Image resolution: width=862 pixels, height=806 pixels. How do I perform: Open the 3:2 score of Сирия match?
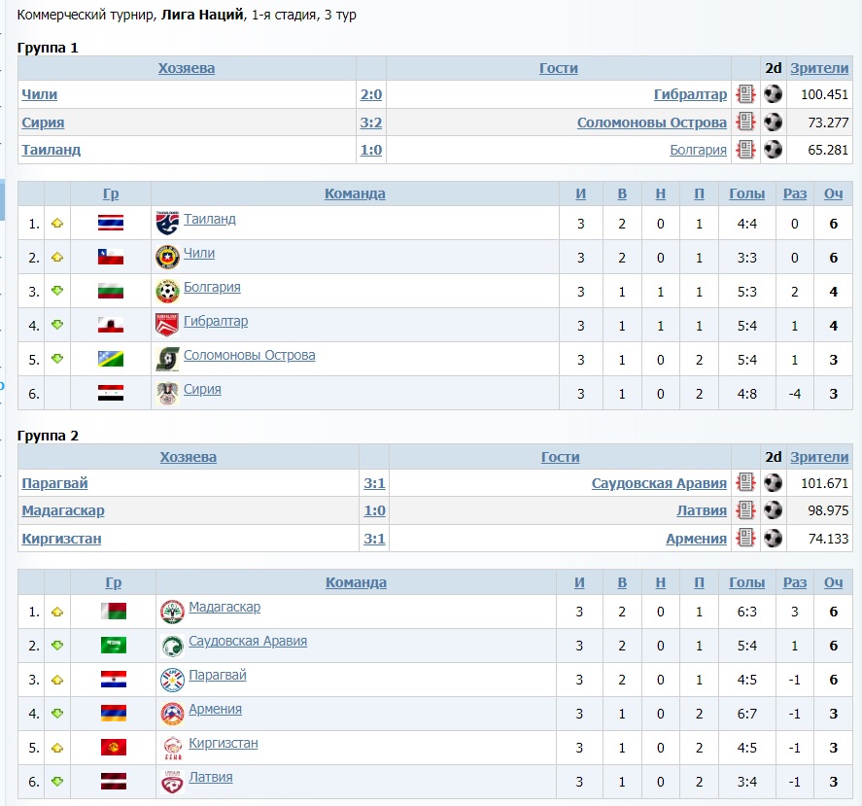[x=371, y=123]
